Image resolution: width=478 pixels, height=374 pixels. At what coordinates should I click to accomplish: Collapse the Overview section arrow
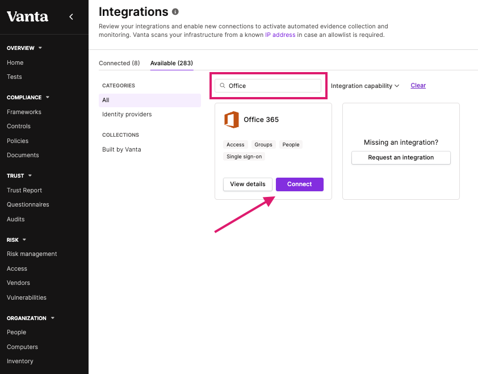point(40,48)
